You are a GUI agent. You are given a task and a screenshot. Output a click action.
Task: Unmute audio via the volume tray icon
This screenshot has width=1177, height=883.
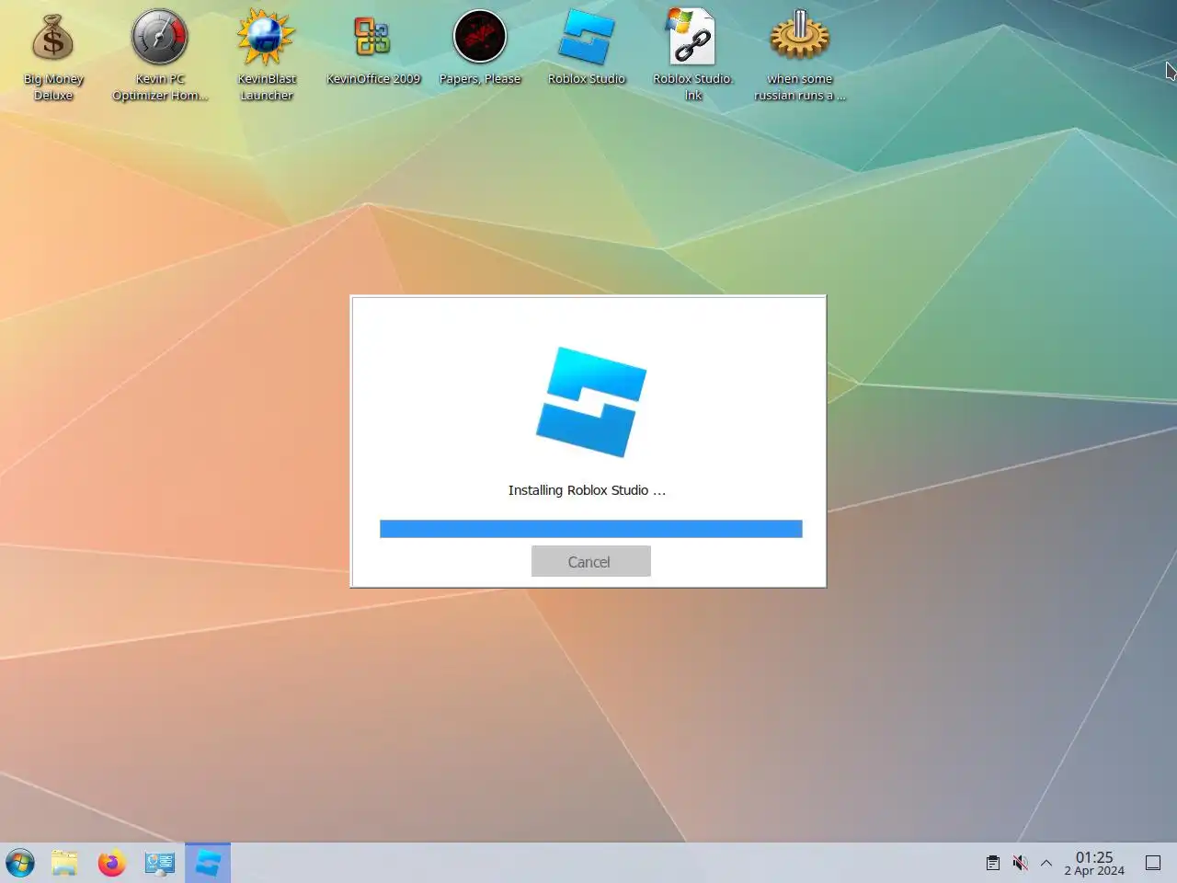(x=1020, y=863)
